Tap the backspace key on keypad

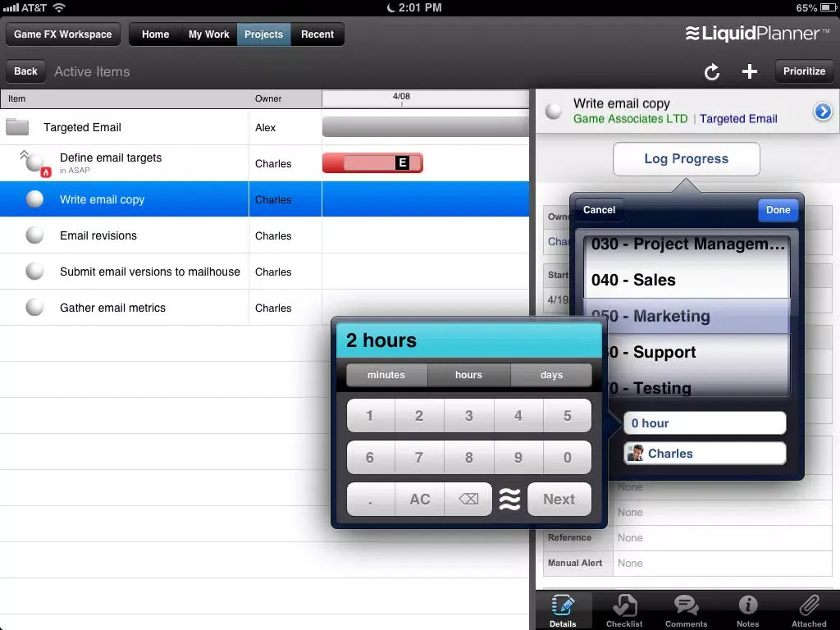pos(468,500)
